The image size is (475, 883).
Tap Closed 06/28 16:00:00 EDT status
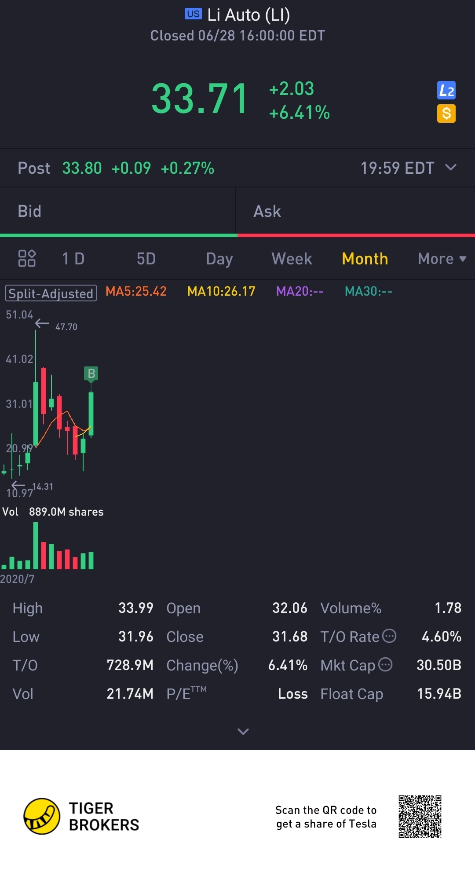tap(237, 36)
